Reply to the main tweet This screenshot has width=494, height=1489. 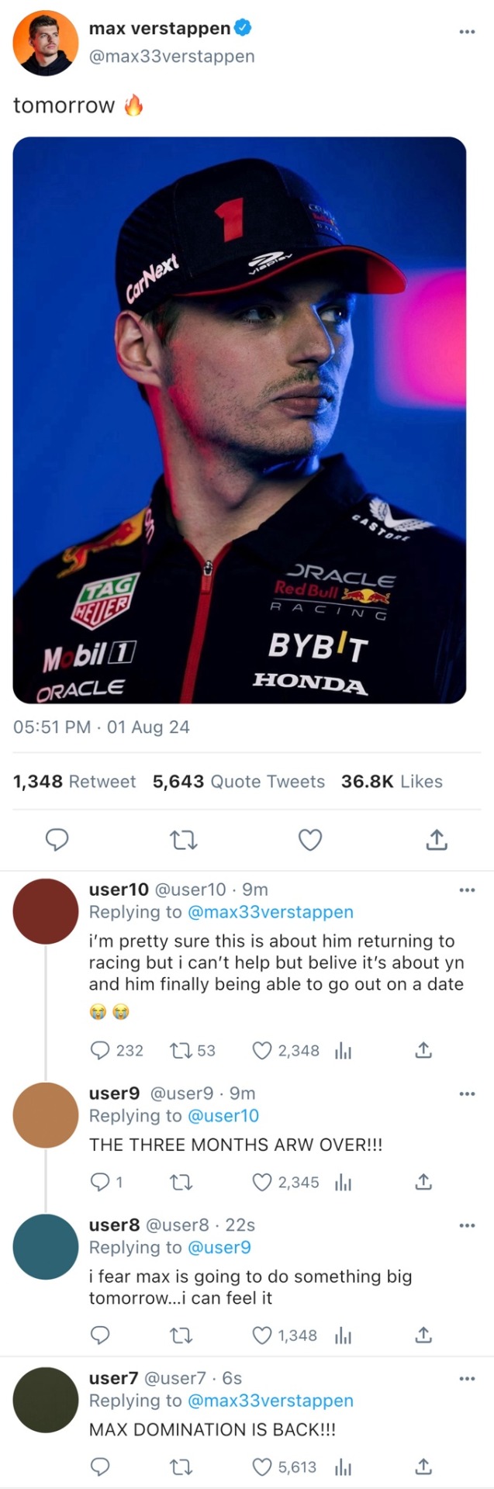coord(57,840)
